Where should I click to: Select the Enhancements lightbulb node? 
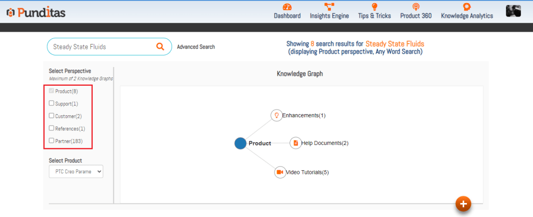point(276,115)
